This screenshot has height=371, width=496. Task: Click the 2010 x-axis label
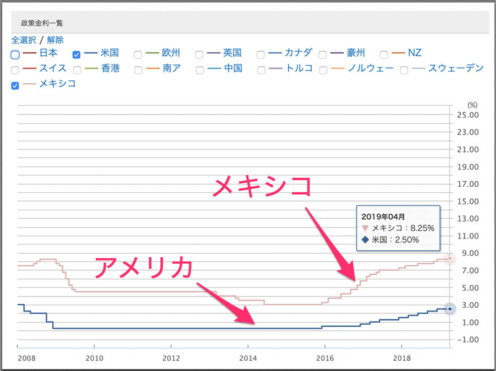[x=95, y=358]
